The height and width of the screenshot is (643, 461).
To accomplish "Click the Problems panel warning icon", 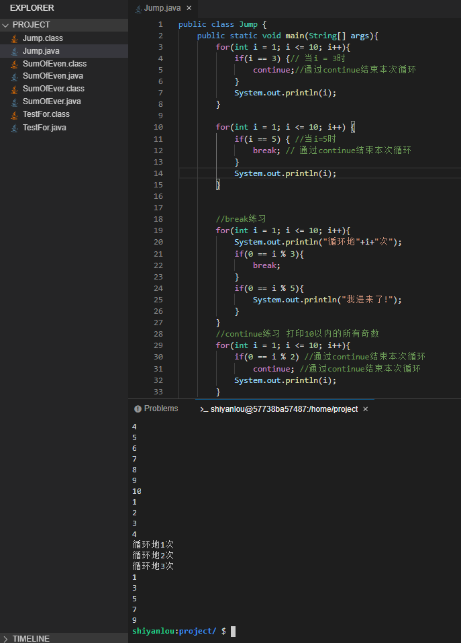I will [138, 409].
